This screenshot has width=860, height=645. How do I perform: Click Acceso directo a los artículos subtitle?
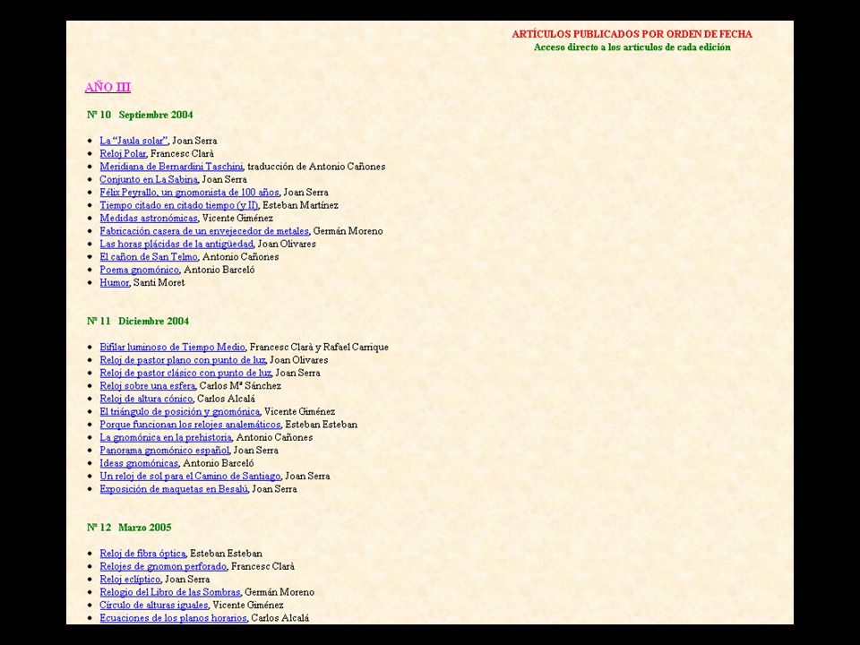(x=632, y=47)
